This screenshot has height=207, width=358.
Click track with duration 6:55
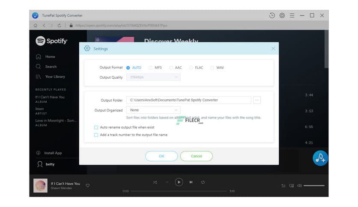[x=309, y=127]
